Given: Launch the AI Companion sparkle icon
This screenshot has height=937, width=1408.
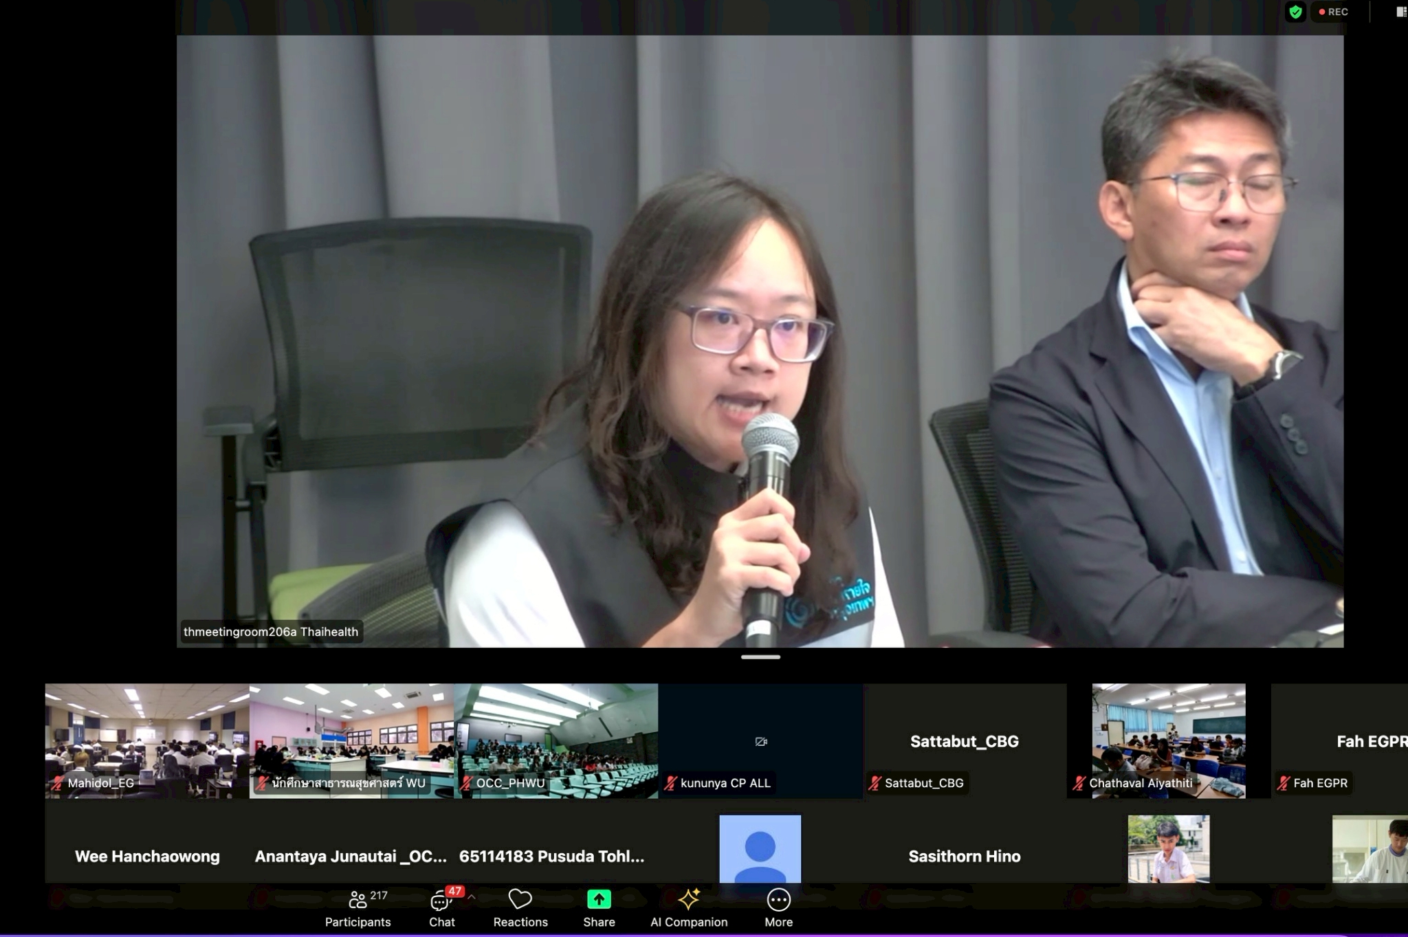Looking at the screenshot, I should click(x=689, y=899).
